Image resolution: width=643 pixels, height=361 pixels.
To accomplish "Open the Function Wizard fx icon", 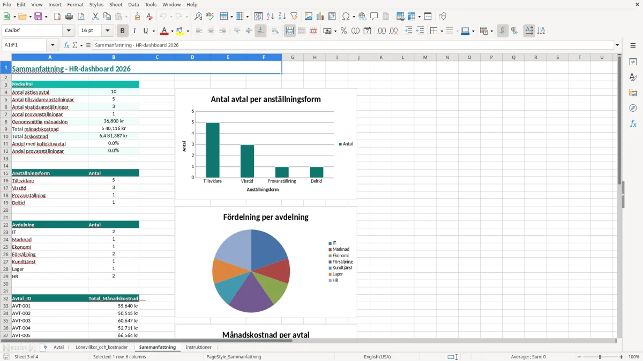I will click(66, 45).
